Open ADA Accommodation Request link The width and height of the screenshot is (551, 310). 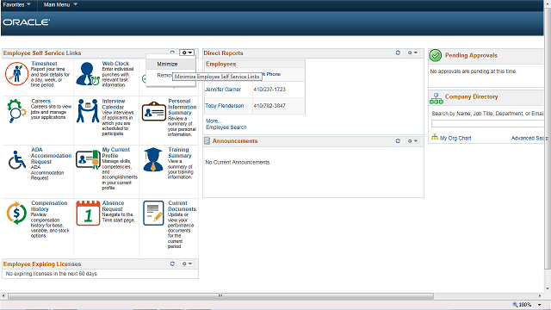click(51, 156)
